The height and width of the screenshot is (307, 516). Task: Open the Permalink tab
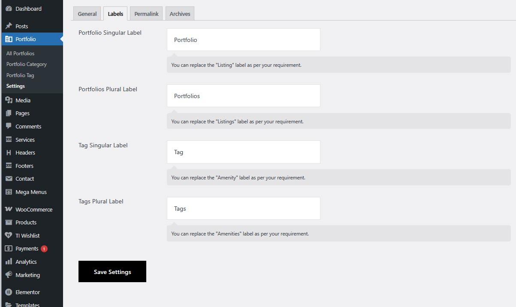(x=146, y=14)
